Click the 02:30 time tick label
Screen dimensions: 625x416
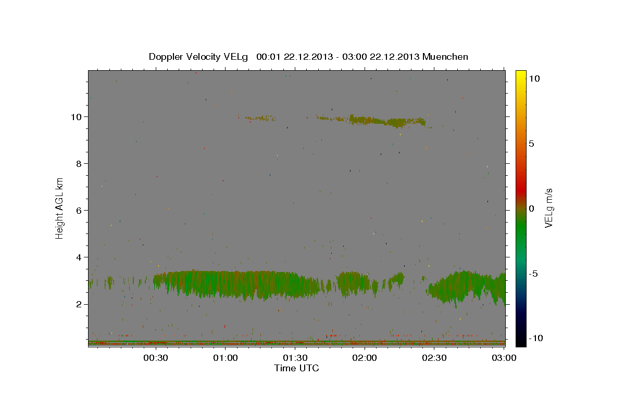(x=434, y=358)
